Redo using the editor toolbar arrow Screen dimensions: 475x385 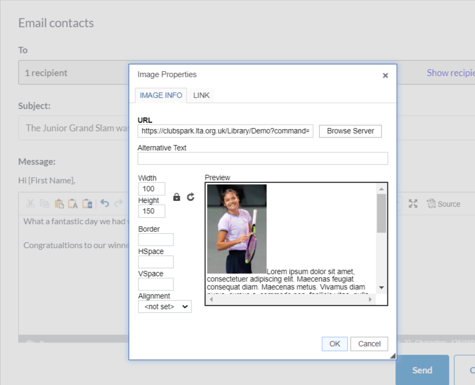[118, 203]
